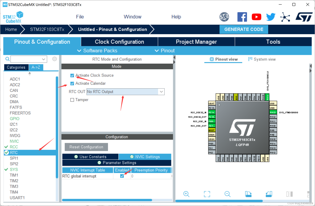
Task: Open the peripheral search combo box arrow
Action: 43,59
